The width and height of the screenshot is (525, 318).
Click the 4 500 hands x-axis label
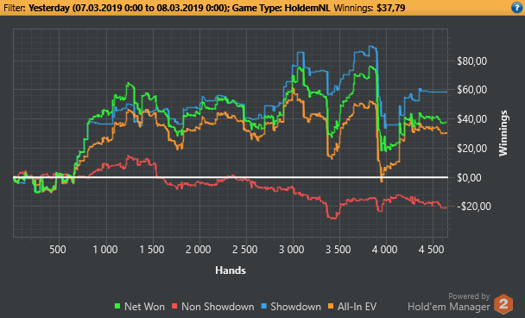431,250
